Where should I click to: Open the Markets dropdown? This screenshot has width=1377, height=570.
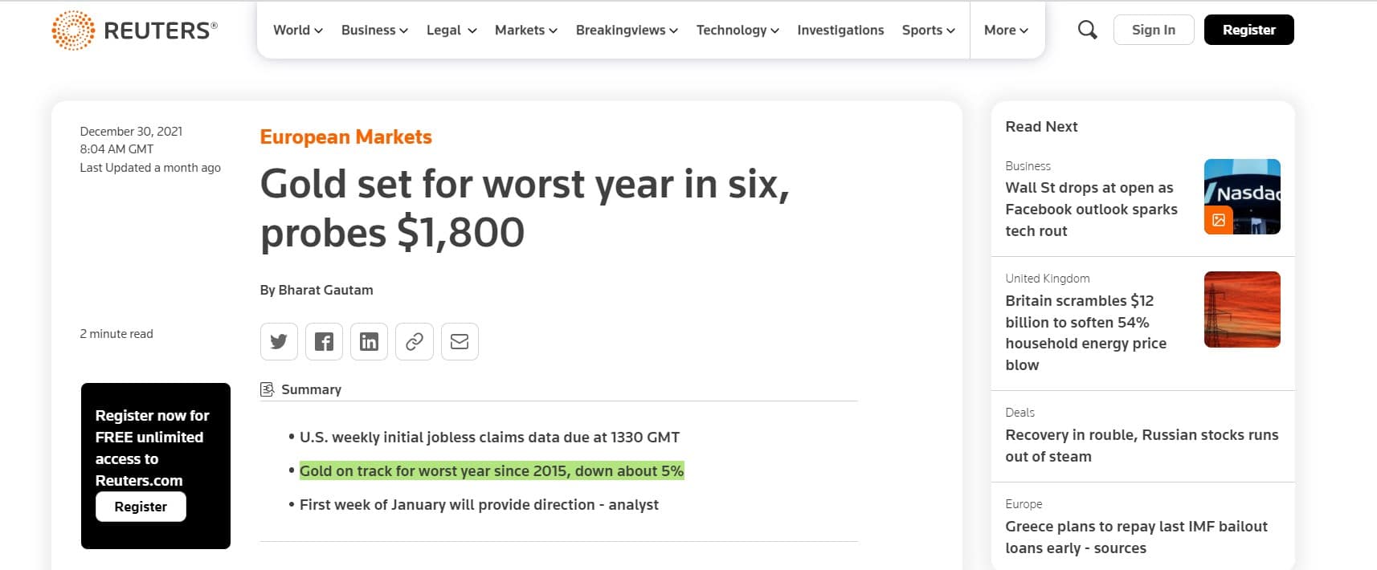pos(525,31)
